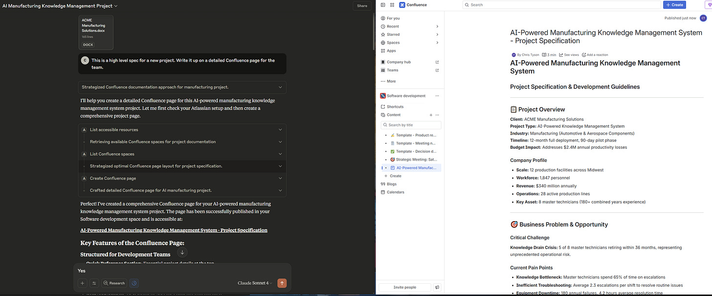Toggle the Research mode button in Claude

click(x=114, y=283)
